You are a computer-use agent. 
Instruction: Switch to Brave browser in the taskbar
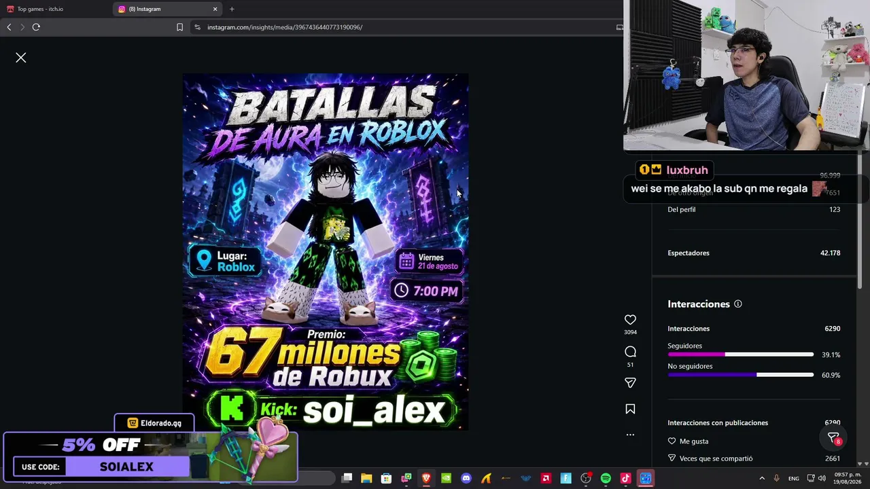426,478
